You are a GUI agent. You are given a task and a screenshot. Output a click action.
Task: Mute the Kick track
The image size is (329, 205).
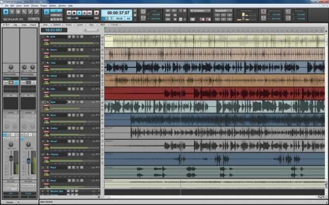click(69, 37)
